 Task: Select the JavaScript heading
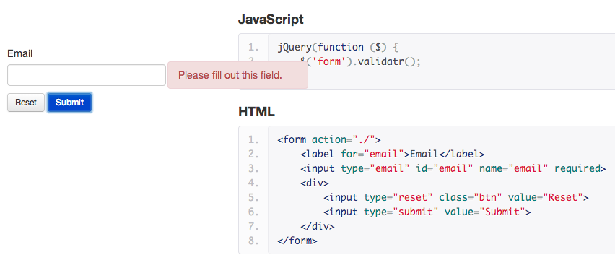click(x=271, y=19)
